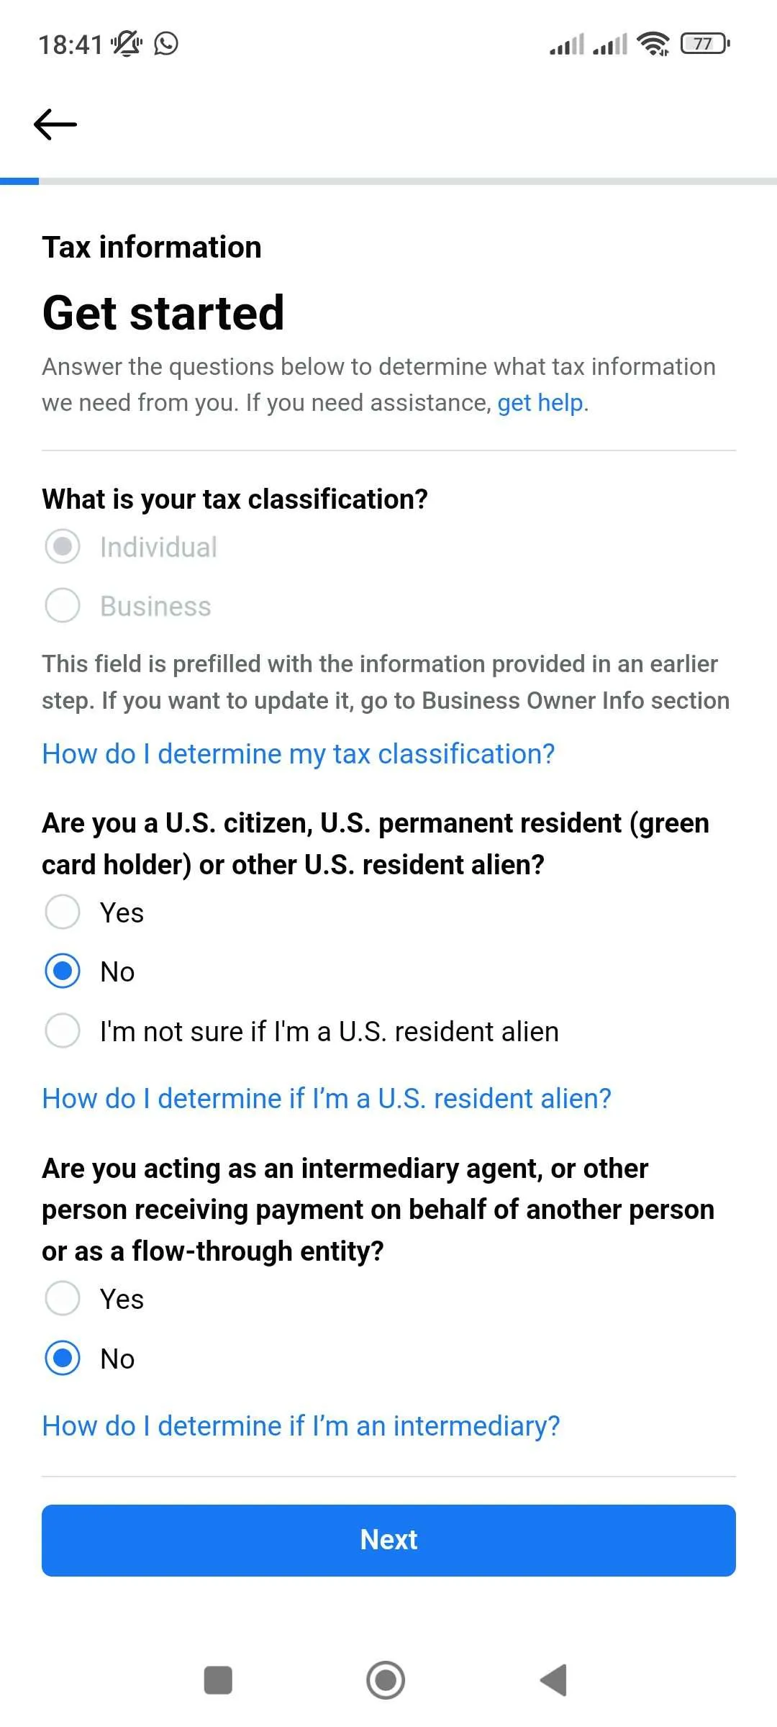Tap the Android back triangle icon
Viewport: 777px width, 1727px height.
pyautogui.click(x=554, y=1680)
